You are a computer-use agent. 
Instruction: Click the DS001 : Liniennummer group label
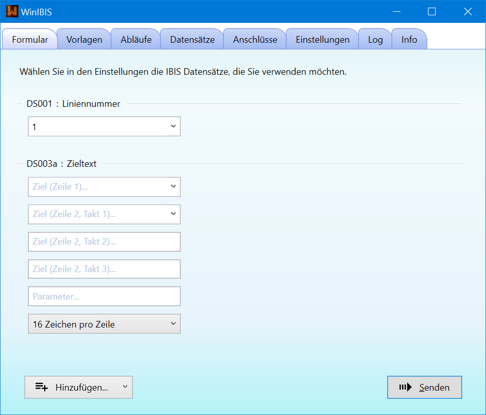click(73, 104)
